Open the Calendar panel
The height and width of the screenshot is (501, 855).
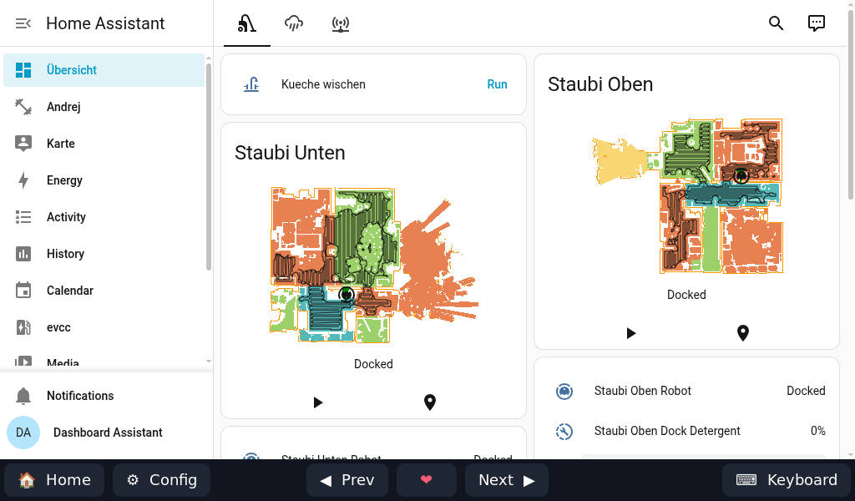104,291
